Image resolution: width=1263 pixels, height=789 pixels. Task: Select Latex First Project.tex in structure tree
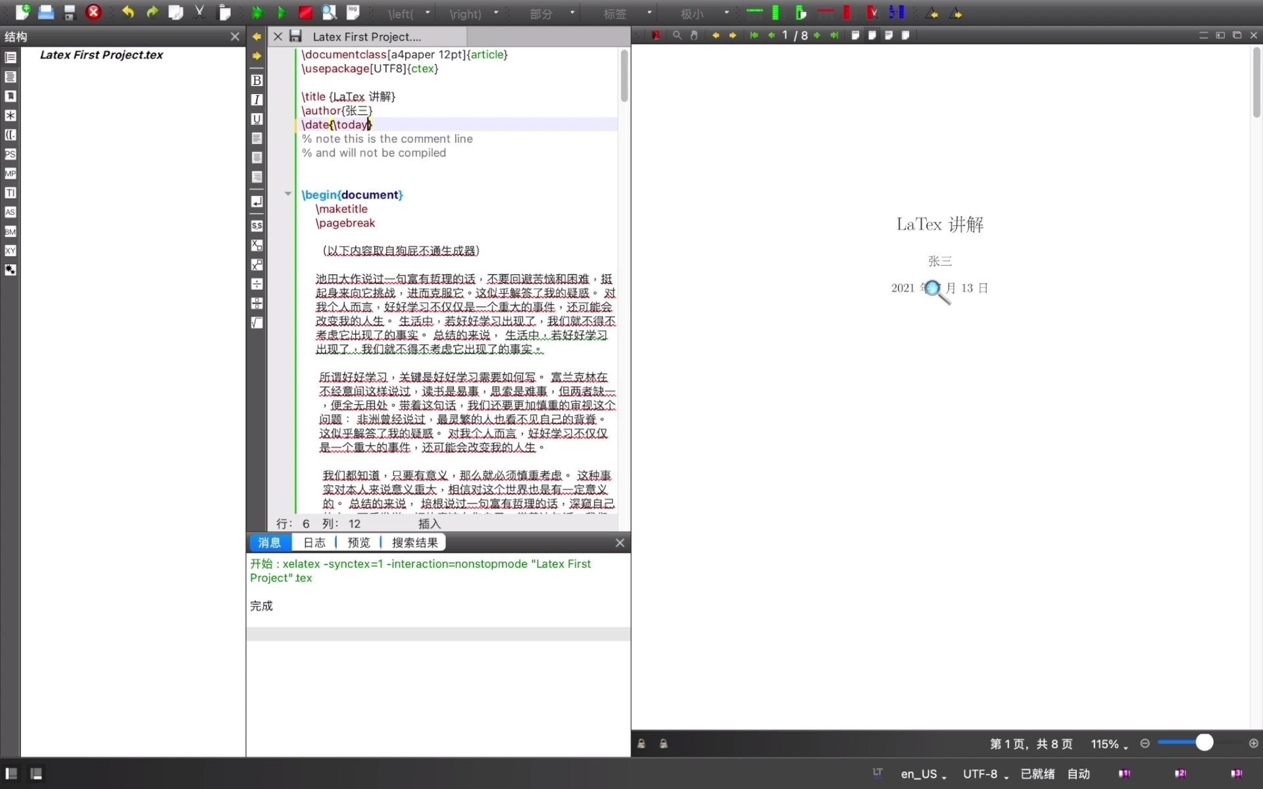click(101, 55)
